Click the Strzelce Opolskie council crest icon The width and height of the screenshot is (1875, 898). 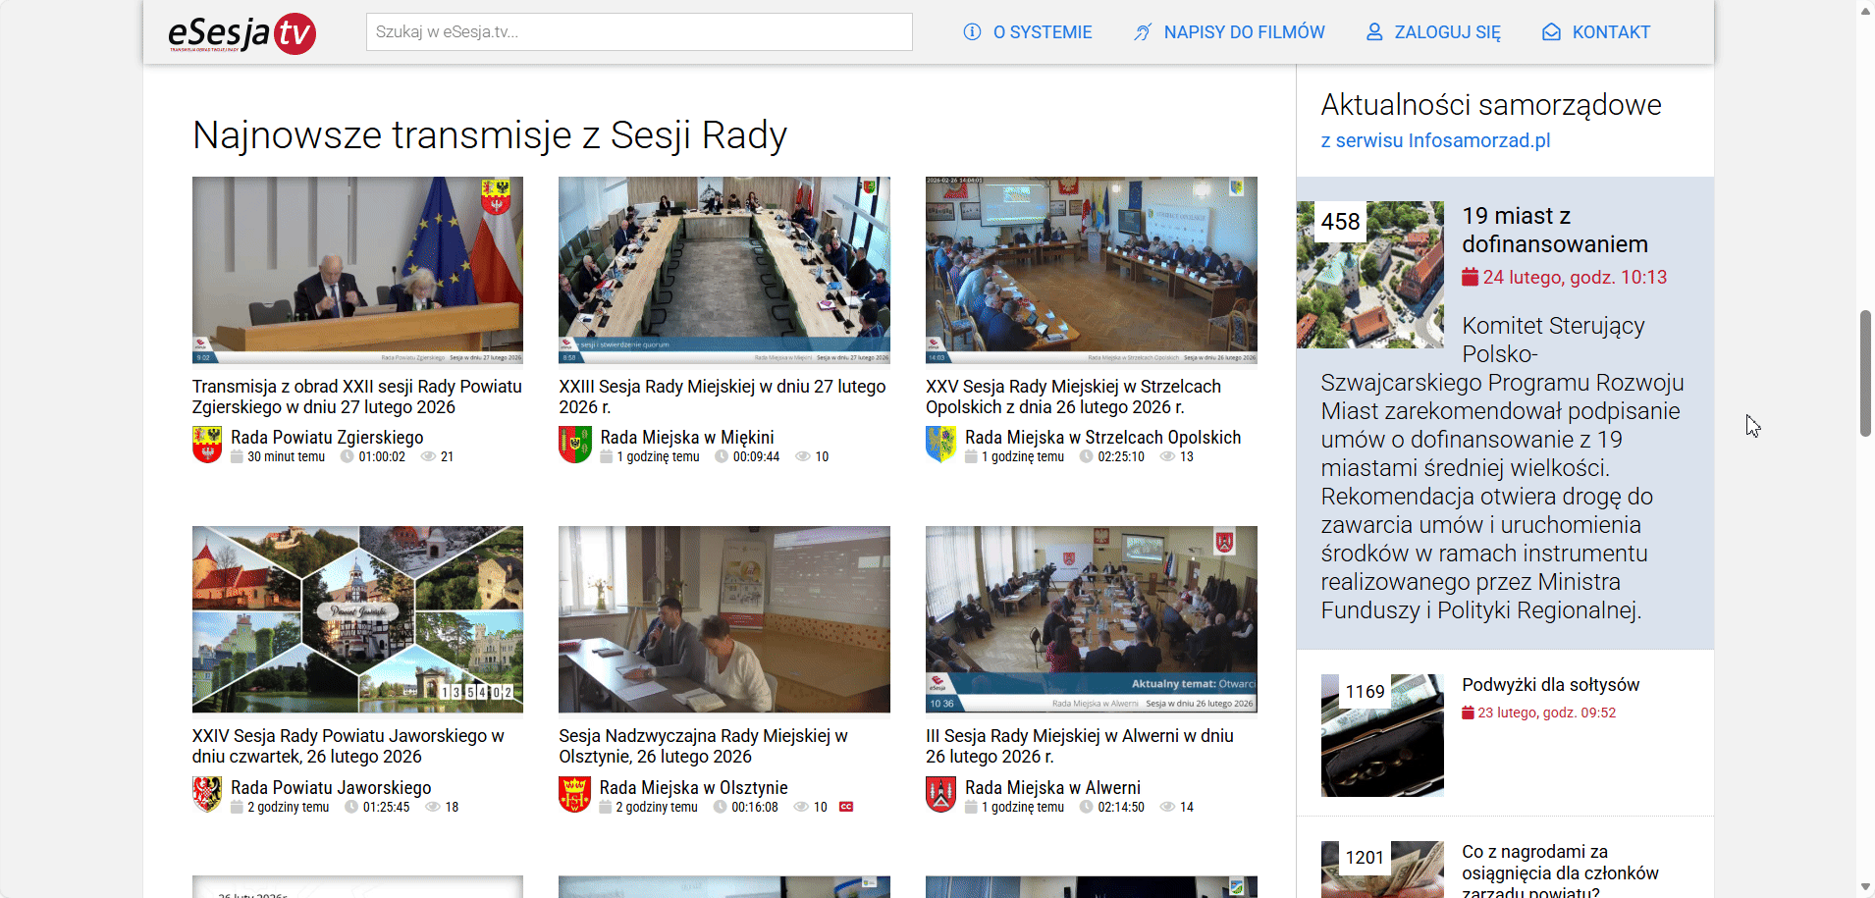940,445
